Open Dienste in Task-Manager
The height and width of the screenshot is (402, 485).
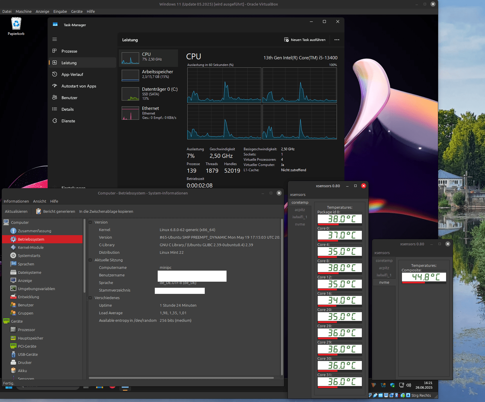tap(82, 121)
